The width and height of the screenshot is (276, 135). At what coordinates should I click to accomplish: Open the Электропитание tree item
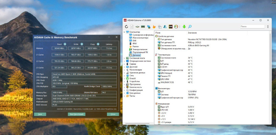point(138,49)
